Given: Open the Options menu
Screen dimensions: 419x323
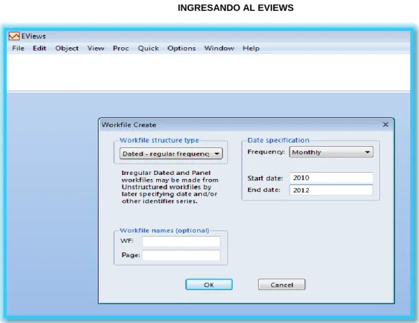Looking at the screenshot, I should click(181, 49).
